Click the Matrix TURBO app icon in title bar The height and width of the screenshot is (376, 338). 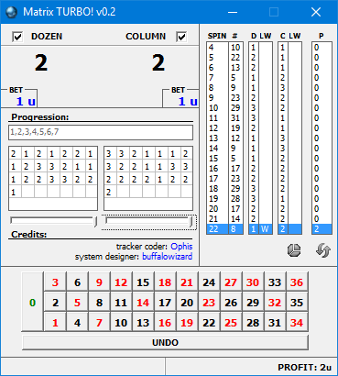click(12, 12)
